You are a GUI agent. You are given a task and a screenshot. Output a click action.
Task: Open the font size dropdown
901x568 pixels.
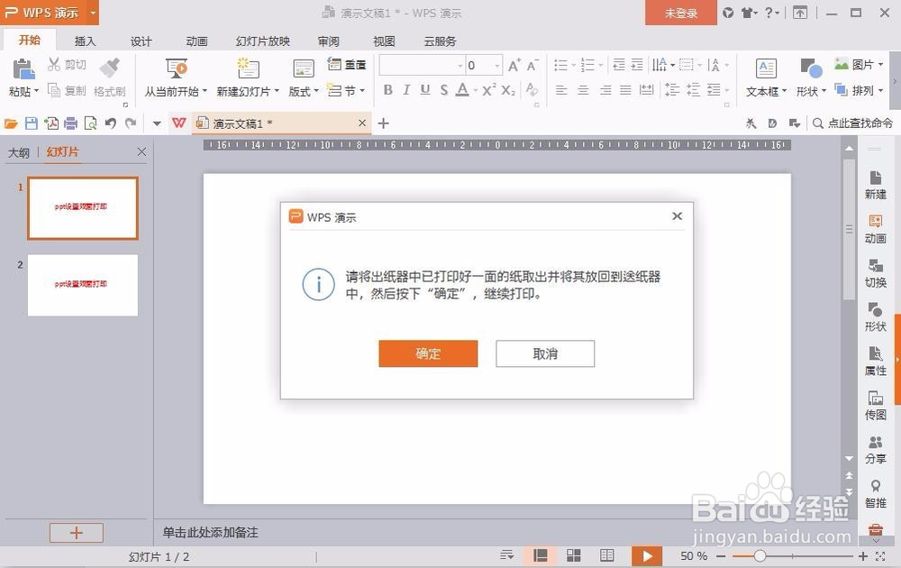tap(497, 66)
